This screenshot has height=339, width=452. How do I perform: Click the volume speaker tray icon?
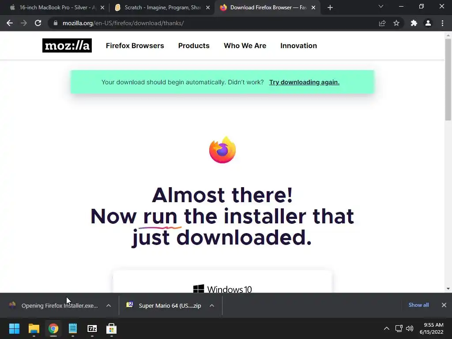pyautogui.click(x=409, y=328)
